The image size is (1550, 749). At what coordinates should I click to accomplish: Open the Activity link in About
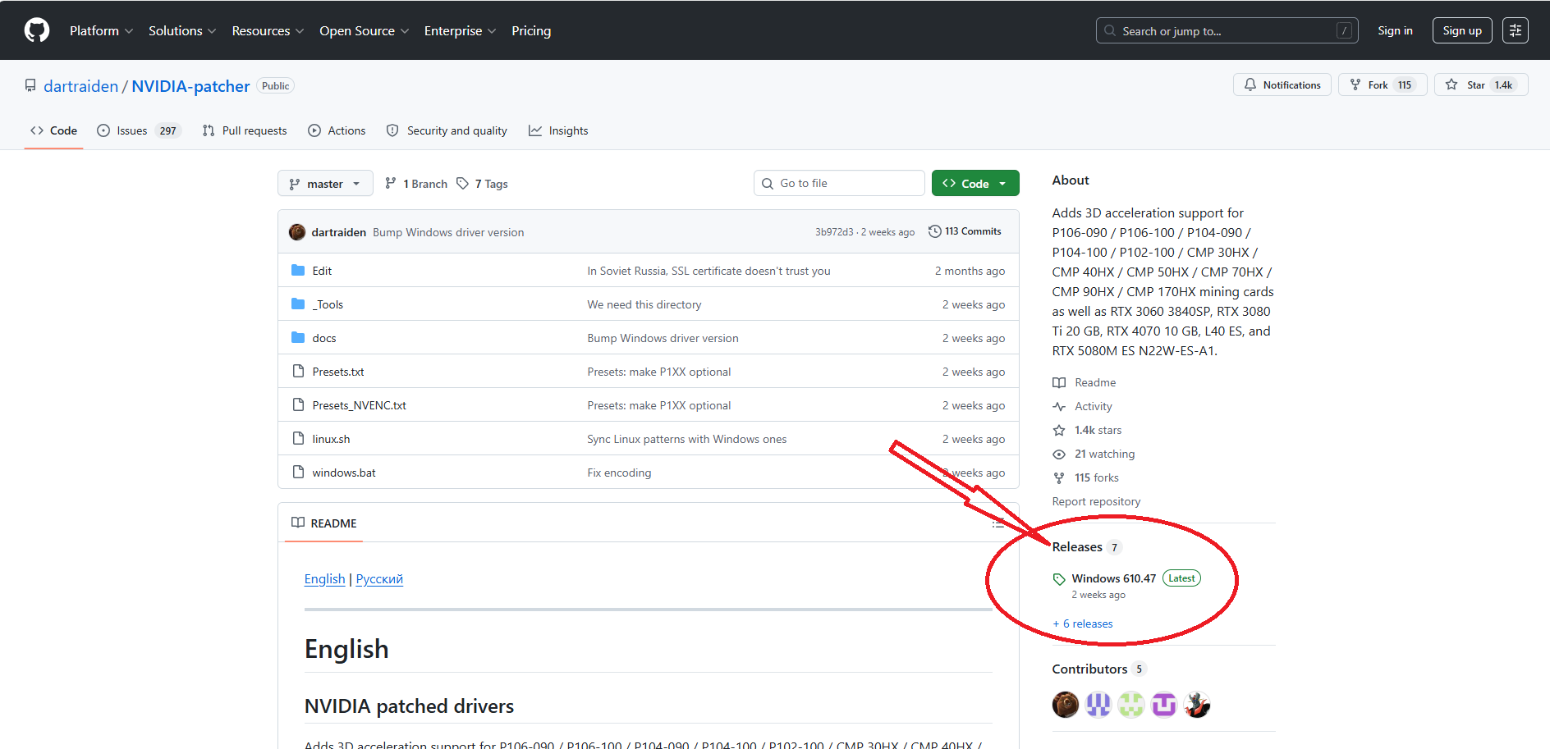(x=1082, y=406)
